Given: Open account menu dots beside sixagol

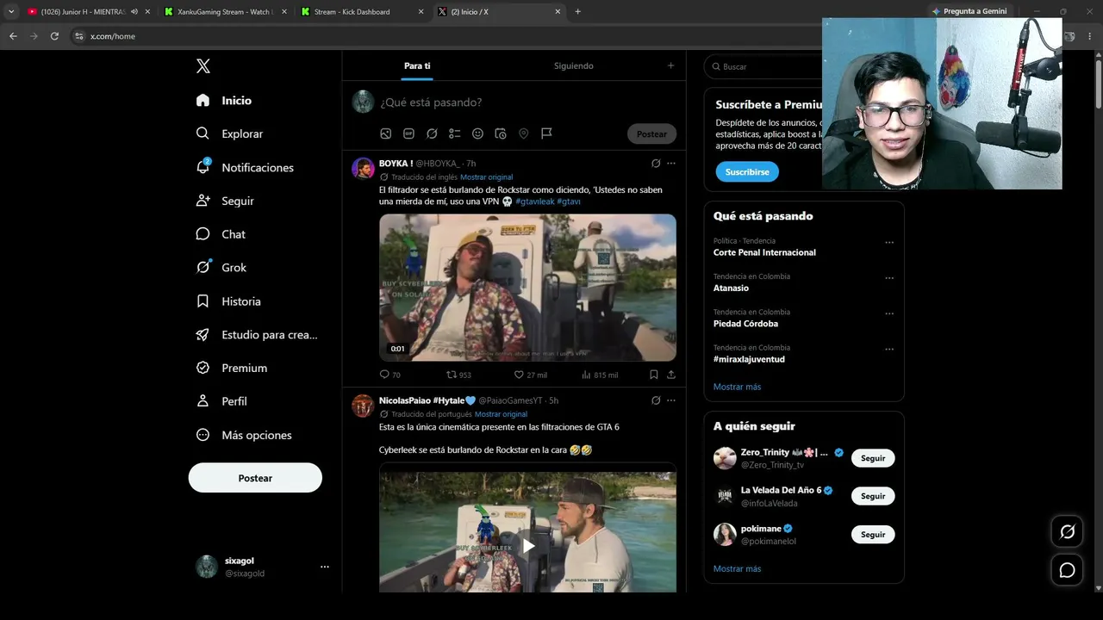Looking at the screenshot, I should [x=325, y=567].
